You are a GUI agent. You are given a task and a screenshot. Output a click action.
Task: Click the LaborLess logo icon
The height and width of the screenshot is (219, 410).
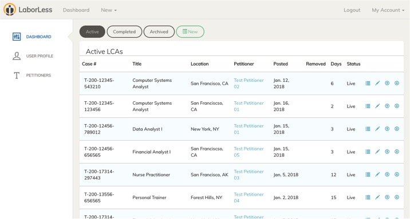point(10,10)
